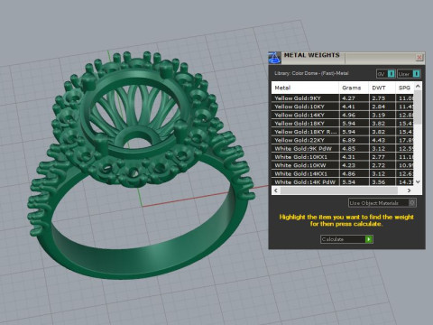Screen dimensions: 433x325
Task: Click grams value 4.27
Action: click(x=348, y=98)
